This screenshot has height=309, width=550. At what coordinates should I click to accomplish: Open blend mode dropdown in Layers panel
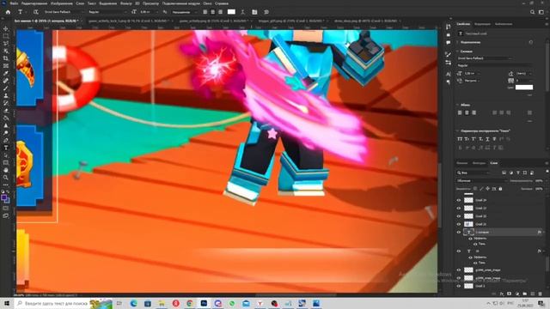pos(481,181)
